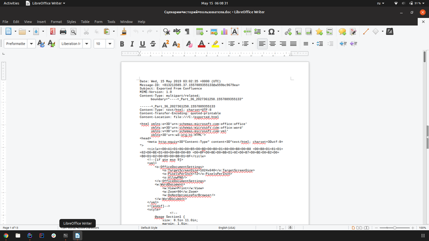Center align the text
429x241 pixels.
click(273, 44)
